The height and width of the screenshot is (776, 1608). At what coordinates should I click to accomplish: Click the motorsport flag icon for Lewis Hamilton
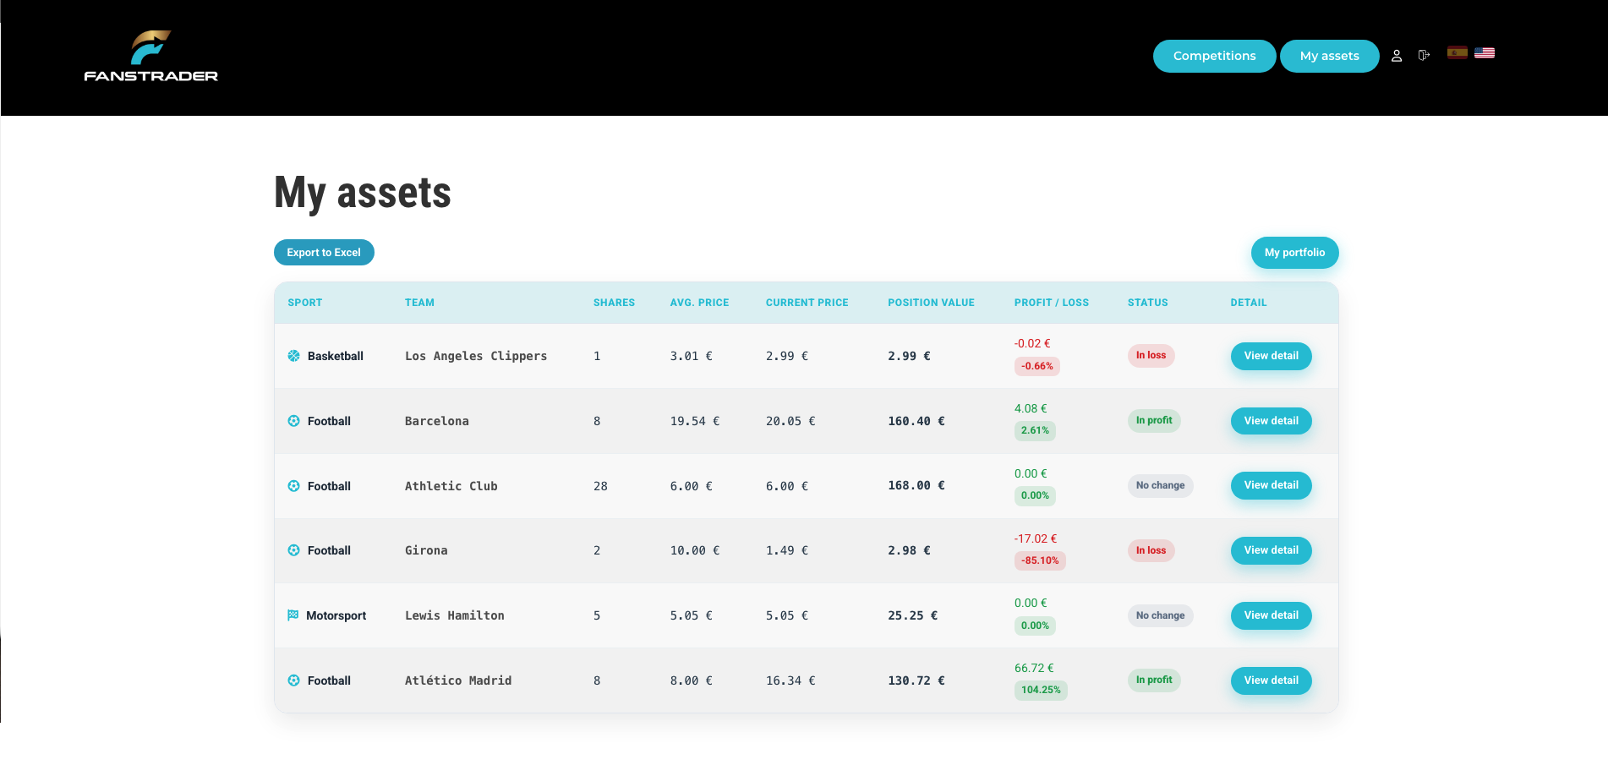tap(293, 615)
